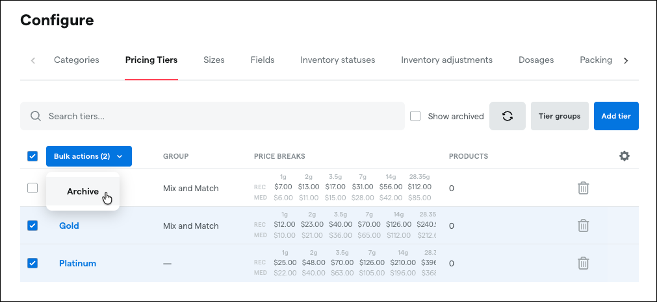Switch to Inventory adjustments tab
Viewport: 657px width, 302px height.
[446, 60]
